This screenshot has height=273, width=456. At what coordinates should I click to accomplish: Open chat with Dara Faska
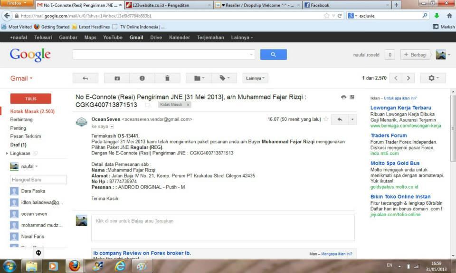(x=33, y=191)
